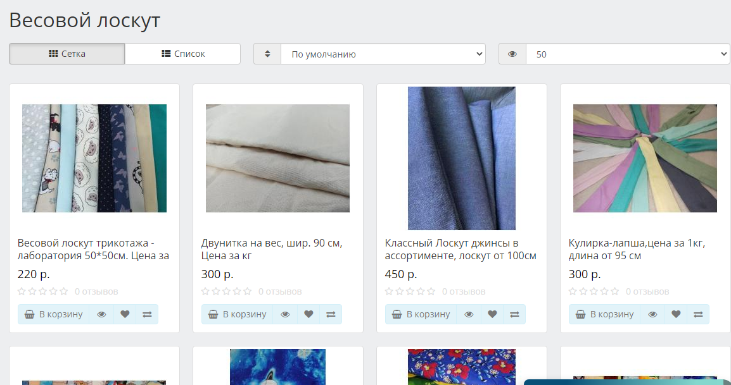Image resolution: width=731 pixels, height=385 pixels.
Task: Add Кулирка-лапша to cart
Action: tap(605, 314)
